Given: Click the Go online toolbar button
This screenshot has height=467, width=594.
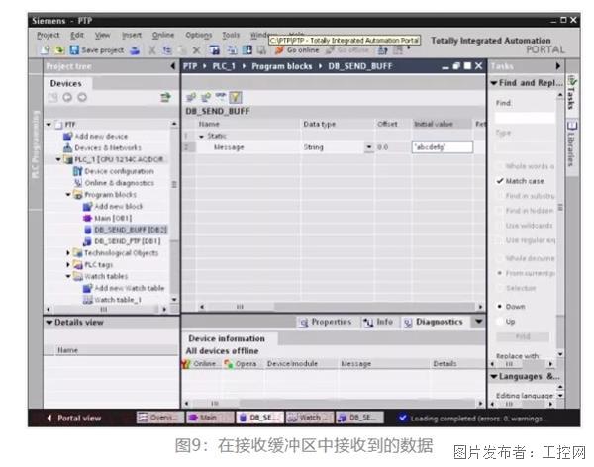Looking at the screenshot, I should [x=297, y=49].
